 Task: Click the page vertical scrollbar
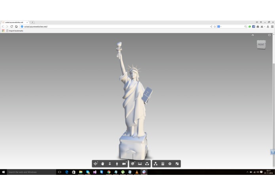[273, 101]
